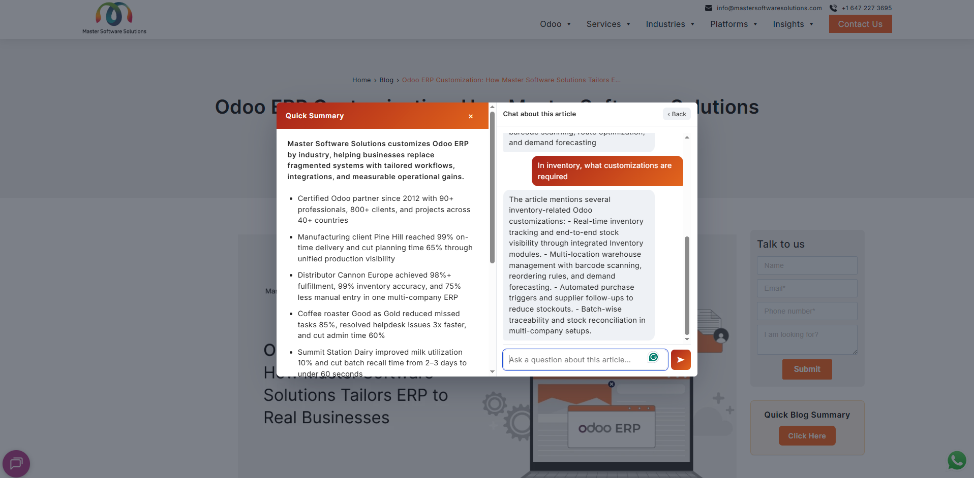Click the 'The article mentions several' chat reply
The image size is (974, 478).
coord(579,265)
